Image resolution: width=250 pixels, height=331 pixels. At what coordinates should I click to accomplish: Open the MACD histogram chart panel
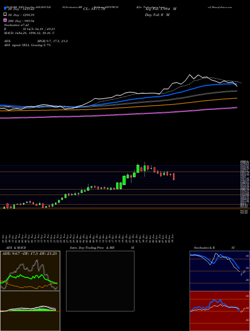tap(30, 311)
